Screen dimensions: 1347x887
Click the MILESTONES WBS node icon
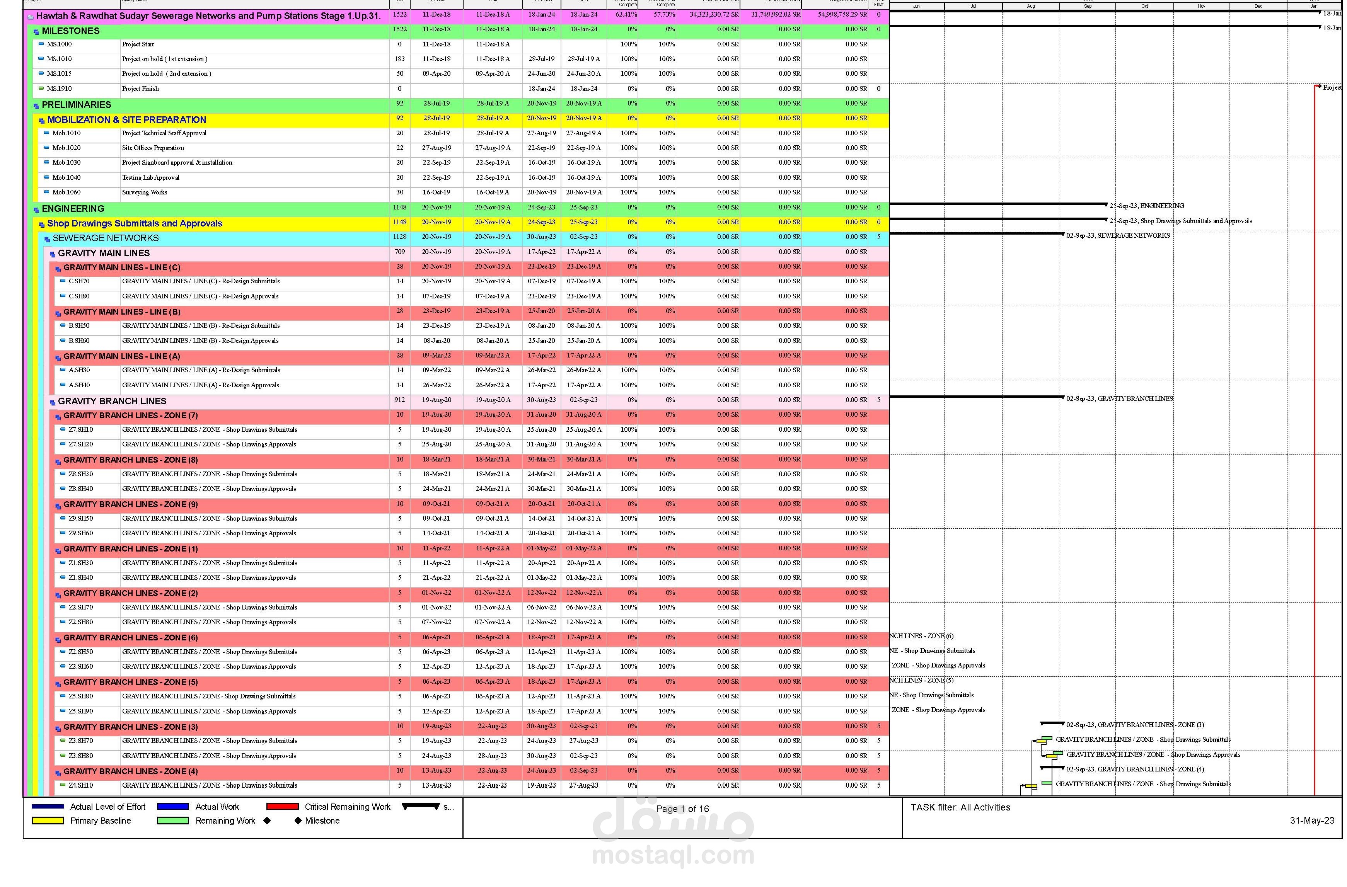point(36,32)
